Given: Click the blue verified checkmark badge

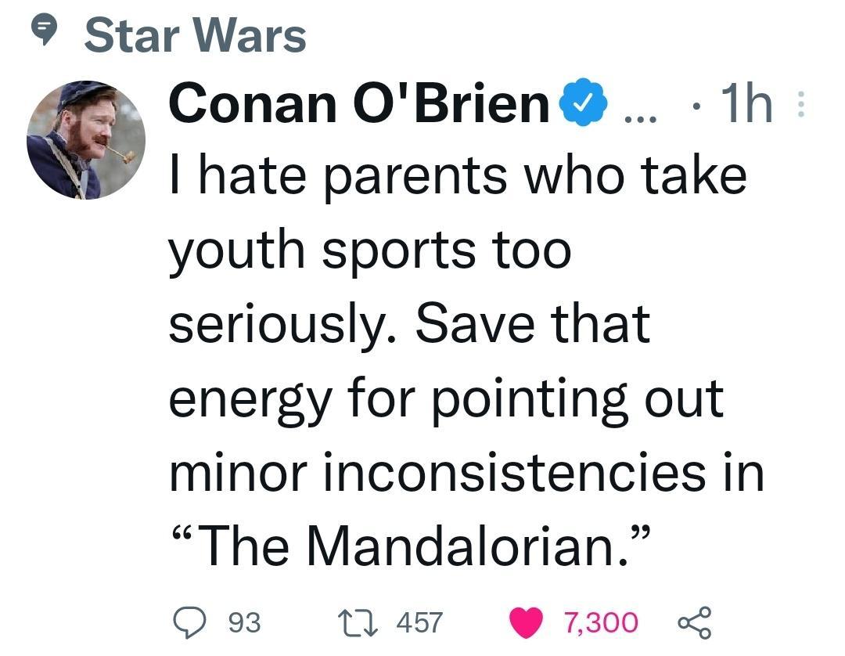Looking at the screenshot, I should pyautogui.click(x=583, y=103).
